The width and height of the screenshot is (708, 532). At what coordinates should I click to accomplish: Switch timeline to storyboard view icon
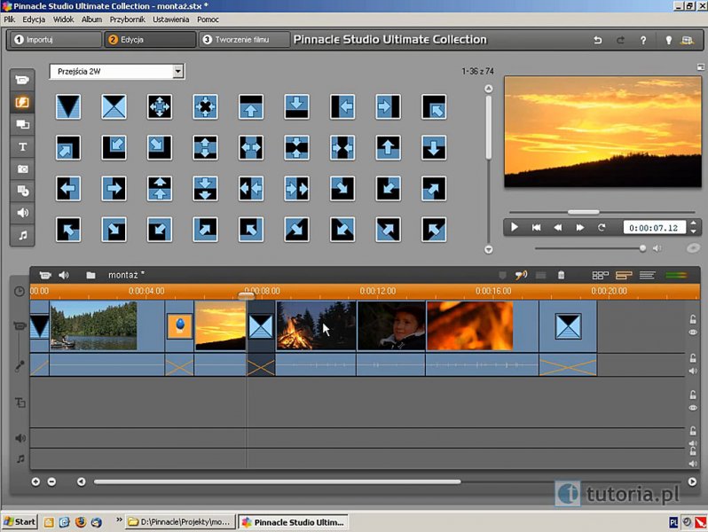tap(601, 275)
